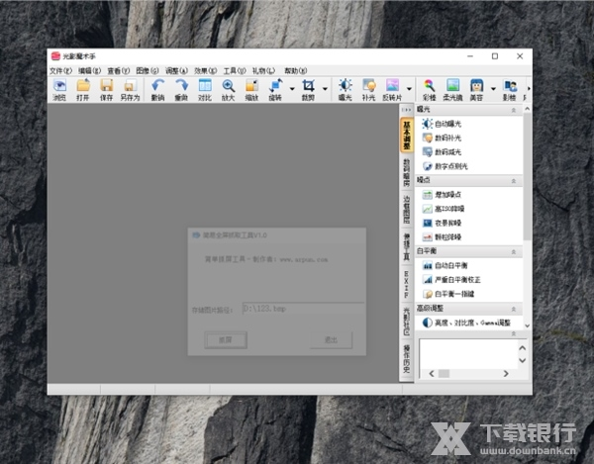Viewport: 594px width, 464px height.
Task: Click the 彩棱 toolbar icon
Action: pos(429,89)
